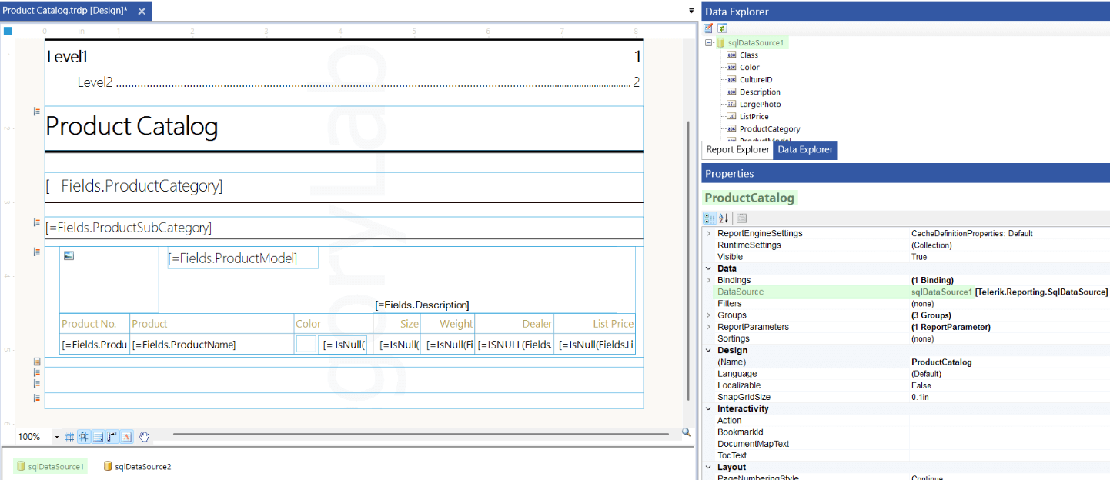Expand the ReportEngineSettings property
The width and height of the screenshot is (1110, 480).
710,233
